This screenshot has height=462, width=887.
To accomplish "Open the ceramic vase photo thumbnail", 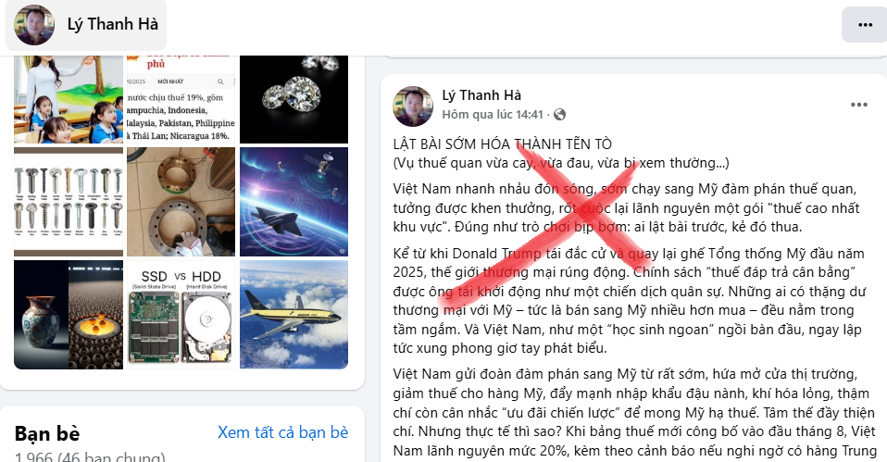I will tap(69, 315).
